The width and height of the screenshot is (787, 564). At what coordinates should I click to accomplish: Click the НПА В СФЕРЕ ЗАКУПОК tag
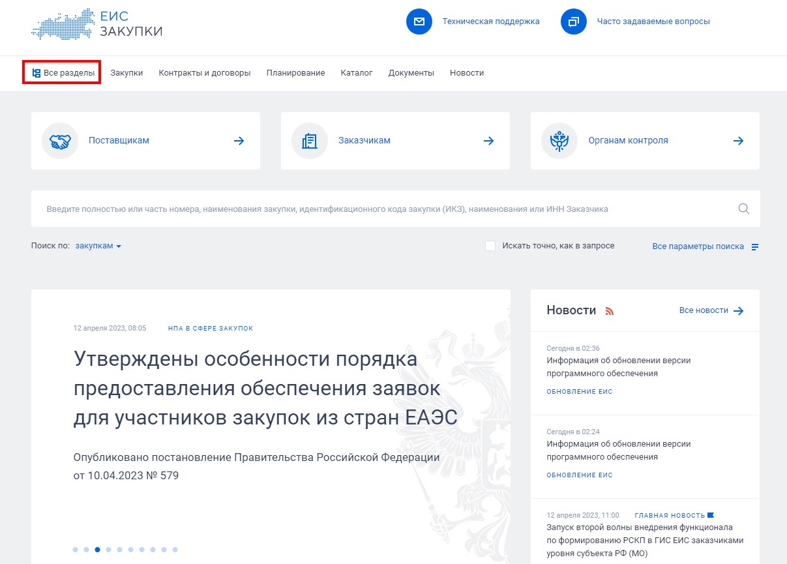(211, 329)
